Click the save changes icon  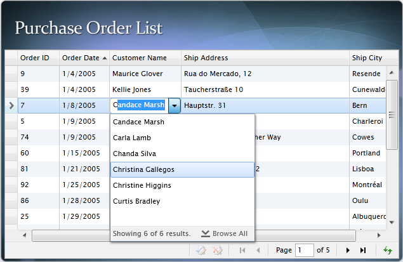pos(200,251)
